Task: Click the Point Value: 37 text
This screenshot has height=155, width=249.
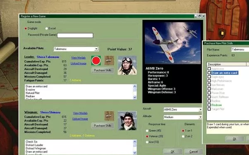Action: click(120, 49)
